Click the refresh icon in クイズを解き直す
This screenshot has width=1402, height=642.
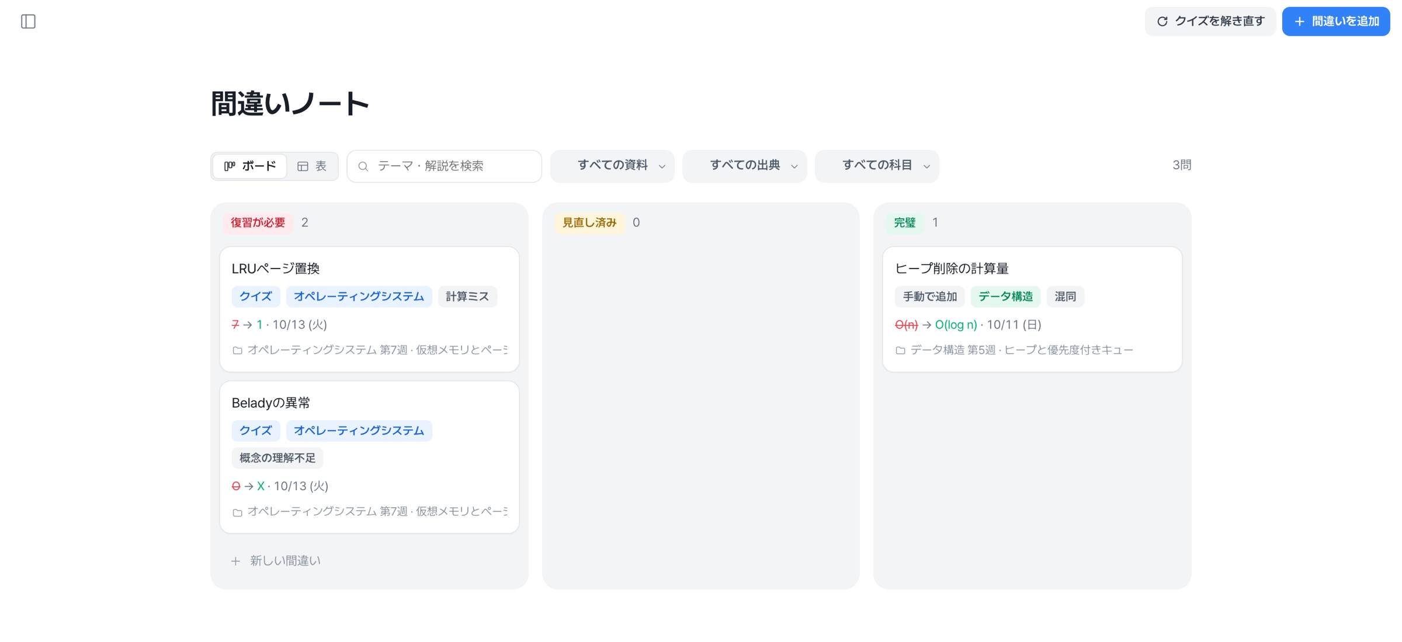(1162, 22)
